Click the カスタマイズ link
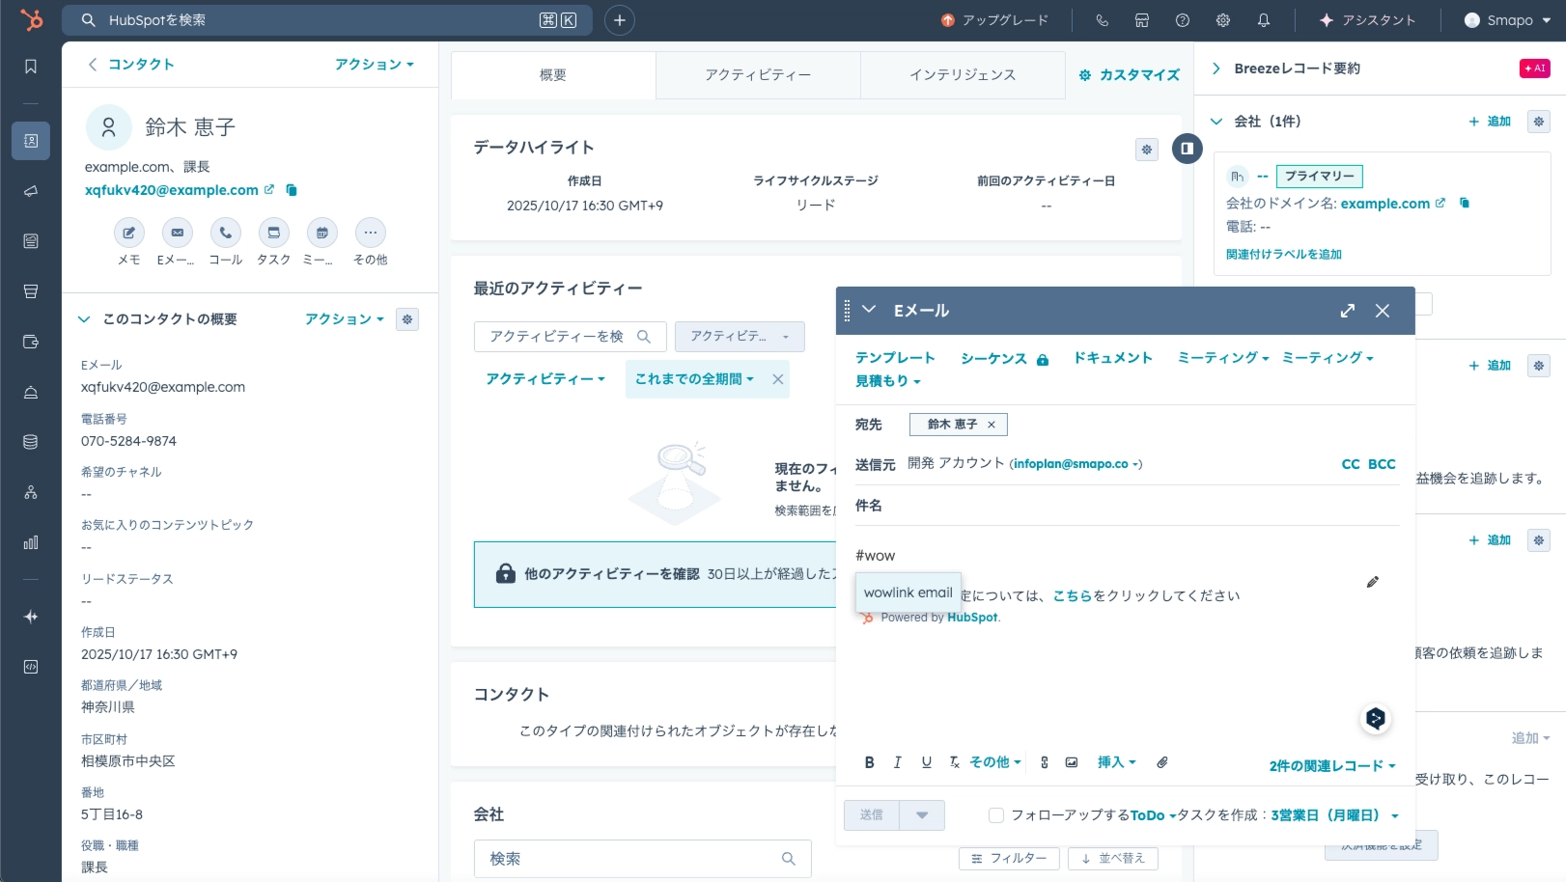1566x882 pixels. (x=1130, y=75)
